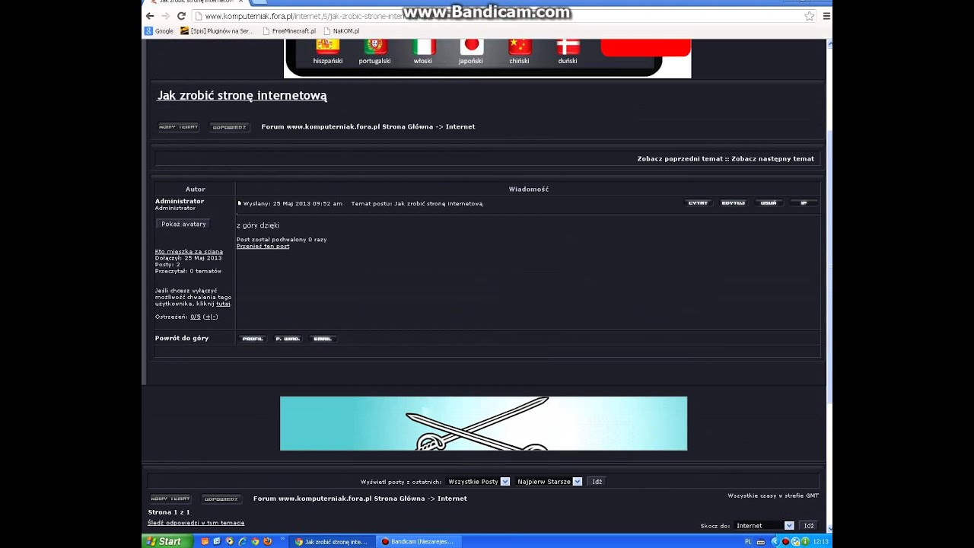Click the crossed swords banner image

click(483, 423)
